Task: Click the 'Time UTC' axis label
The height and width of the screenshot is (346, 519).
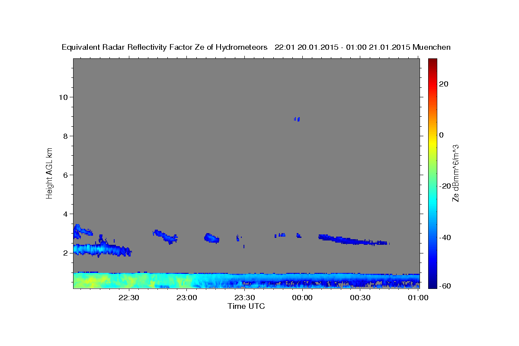Action: tap(246, 306)
